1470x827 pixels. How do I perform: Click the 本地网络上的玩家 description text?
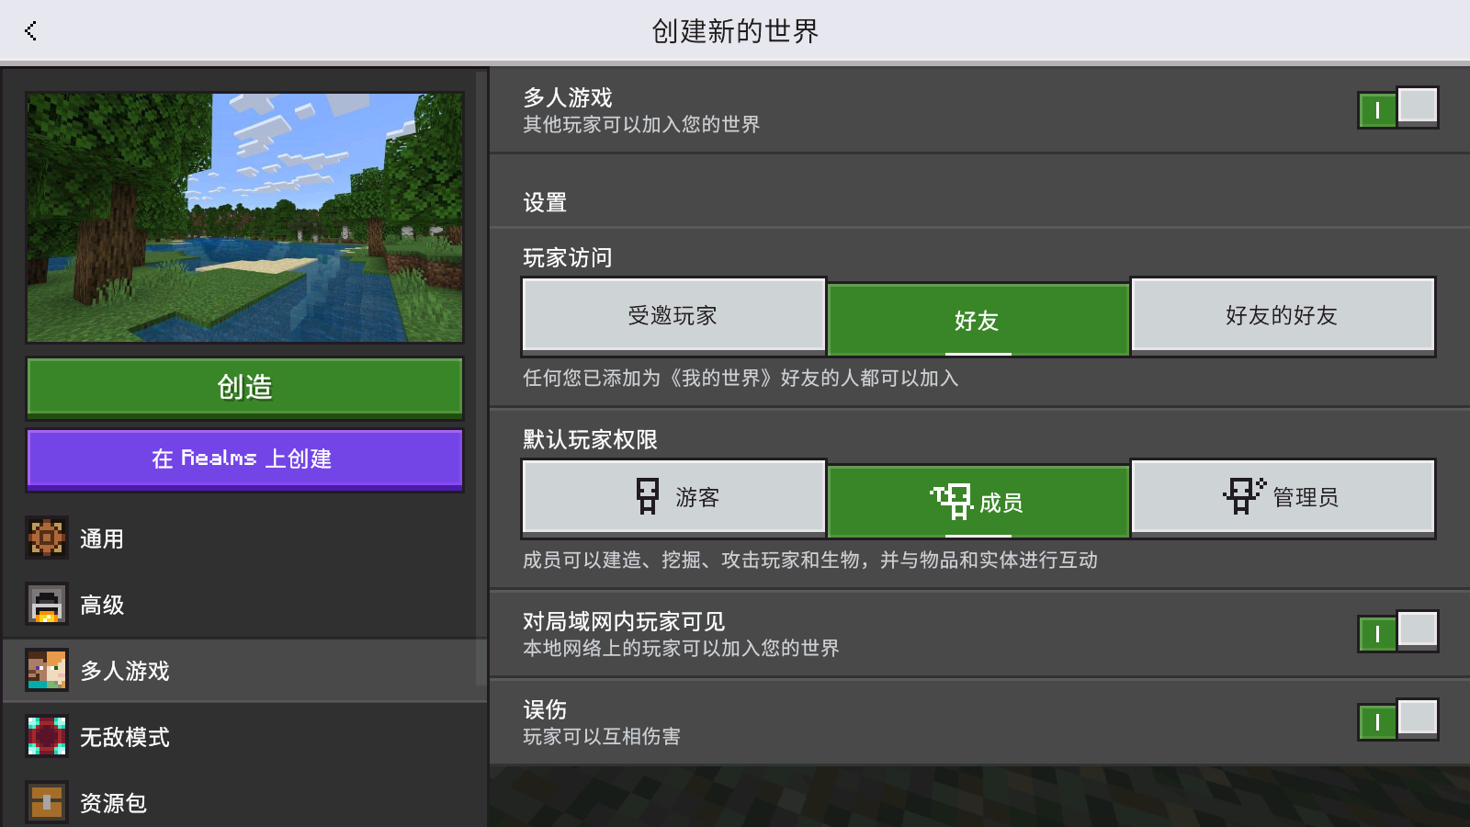tap(681, 648)
